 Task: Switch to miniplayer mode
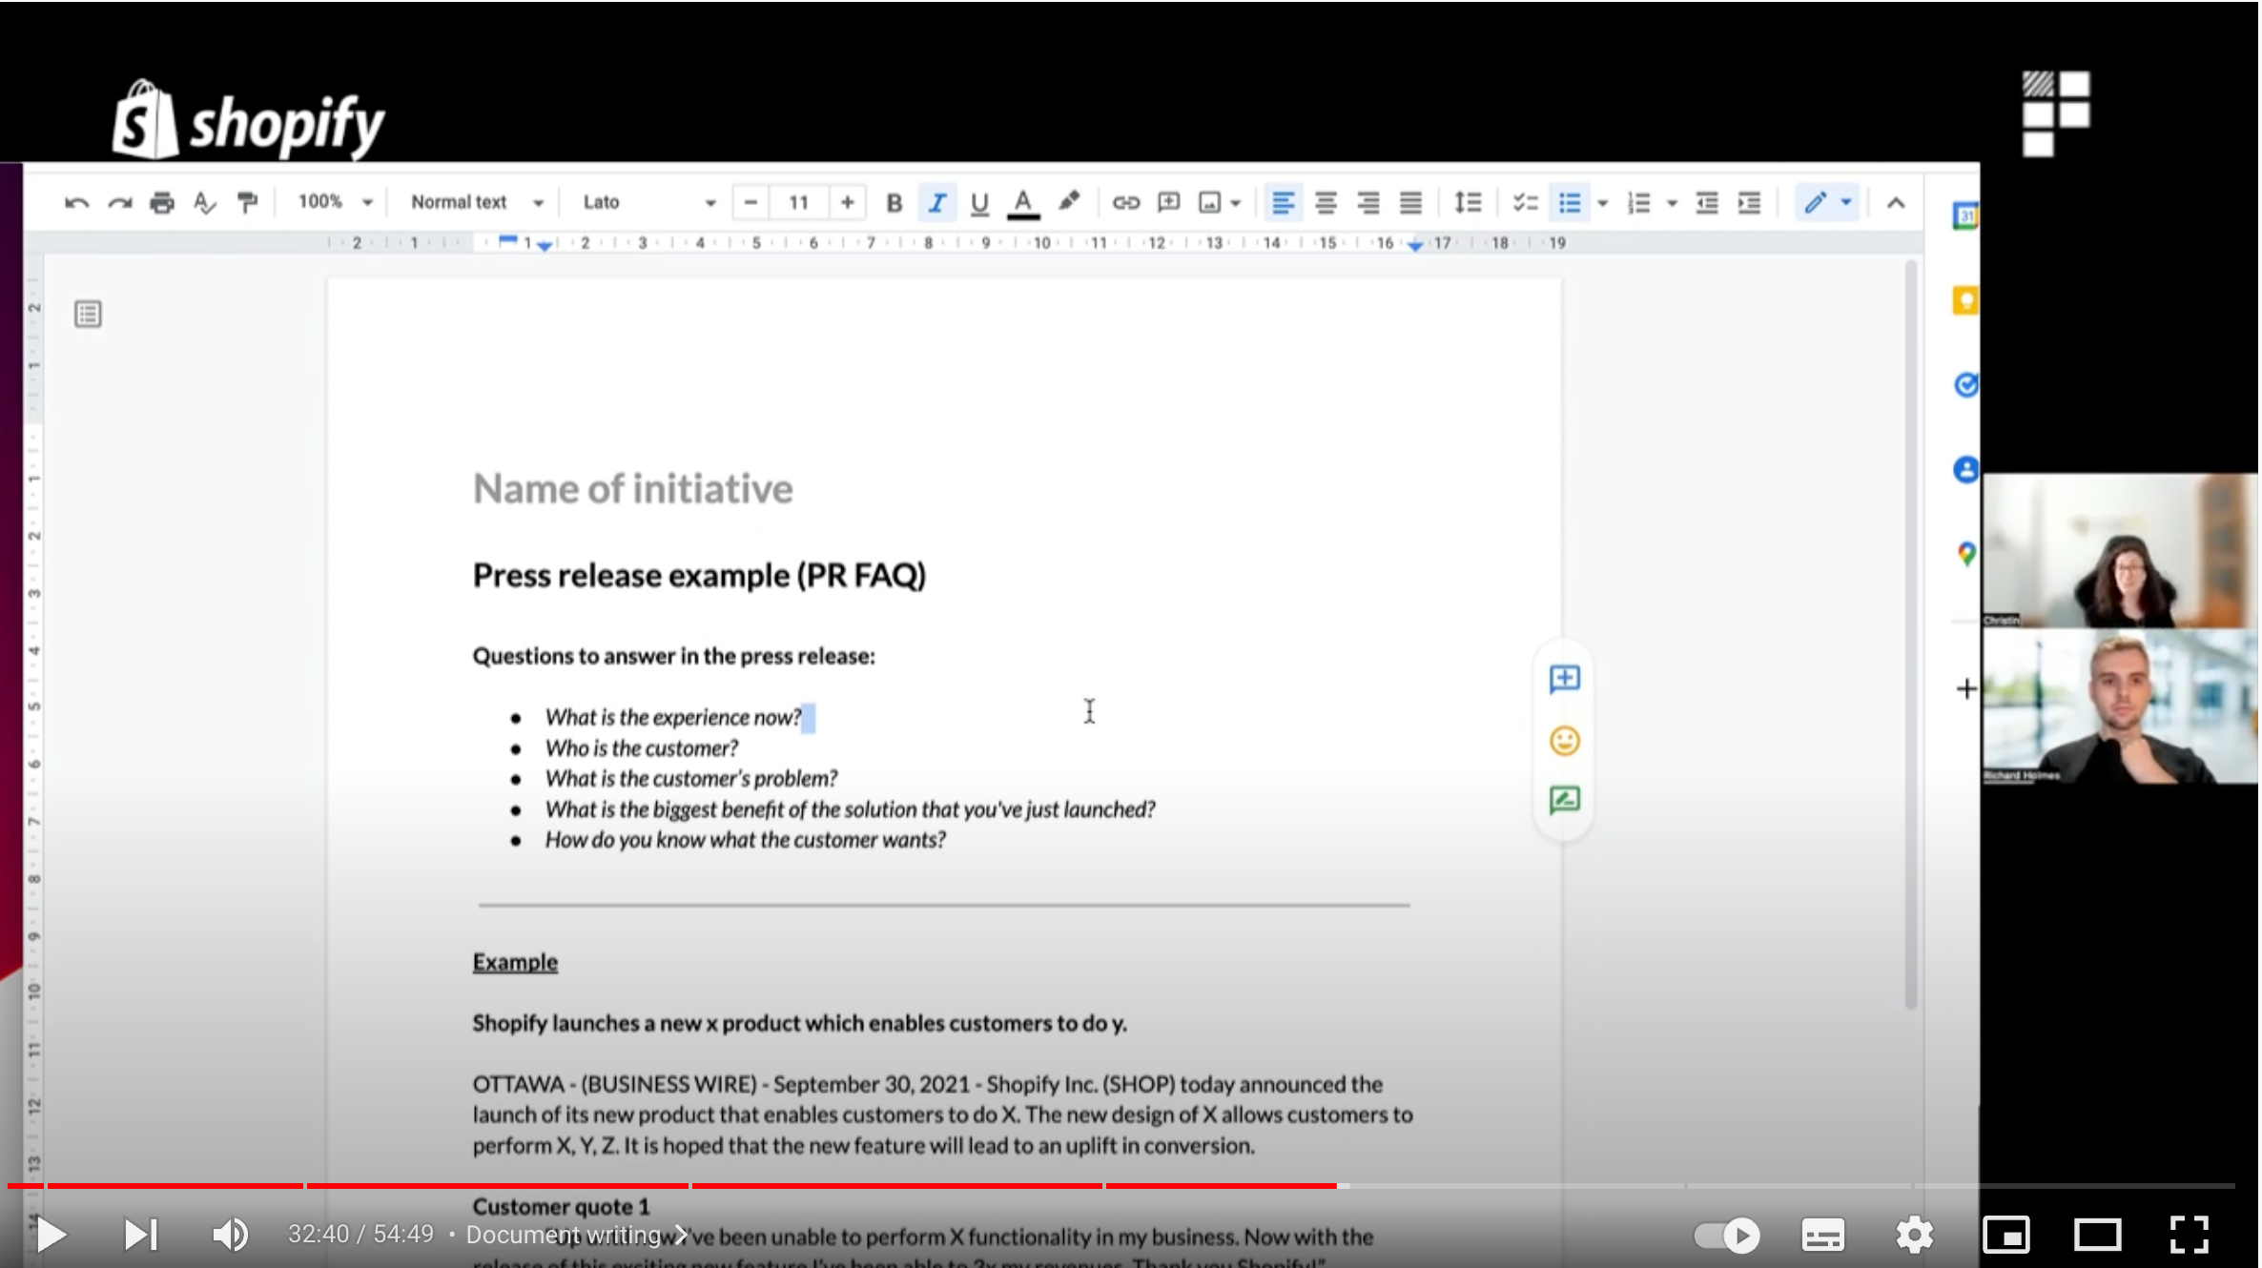tap(2006, 1236)
